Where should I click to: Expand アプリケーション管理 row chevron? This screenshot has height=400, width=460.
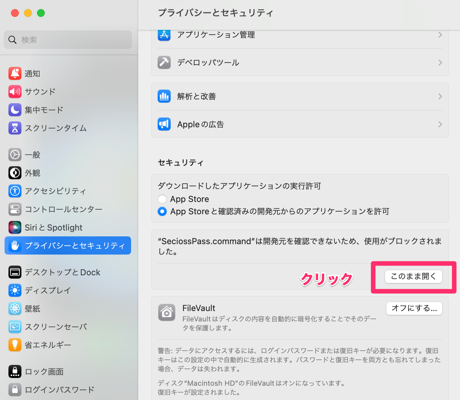tap(440, 35)
